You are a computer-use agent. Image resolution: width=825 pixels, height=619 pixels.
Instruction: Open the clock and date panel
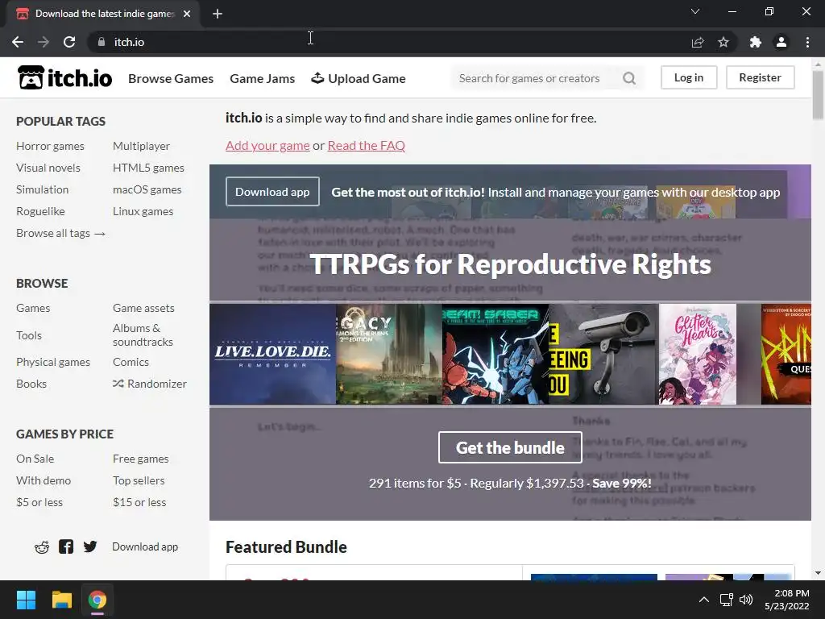pos(786,600)
